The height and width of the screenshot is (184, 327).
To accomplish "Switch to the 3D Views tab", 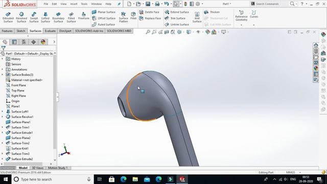I will click(x=37, y=168).
